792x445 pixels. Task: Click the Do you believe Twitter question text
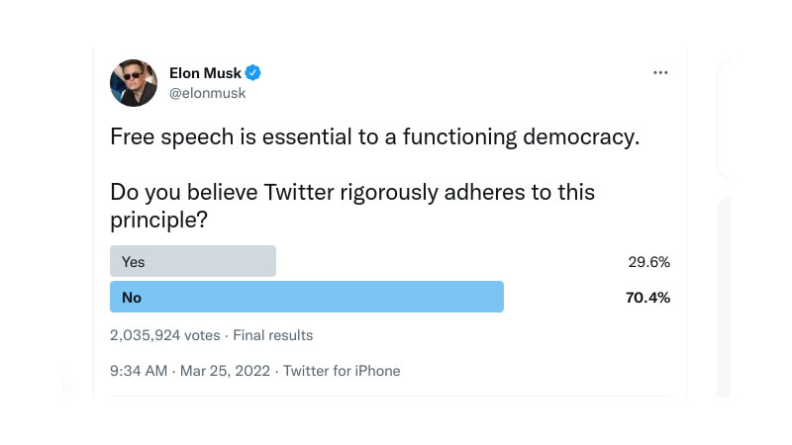pyautogui.click(x=352, y=206)
